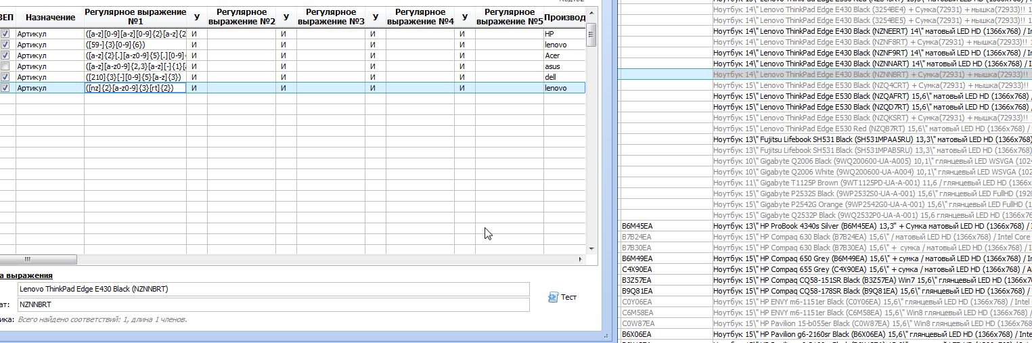
Task: Select the regex cell ([210]{3}[-][0-9]{5}[a-z]{3})
Action: tap(135, 76)
